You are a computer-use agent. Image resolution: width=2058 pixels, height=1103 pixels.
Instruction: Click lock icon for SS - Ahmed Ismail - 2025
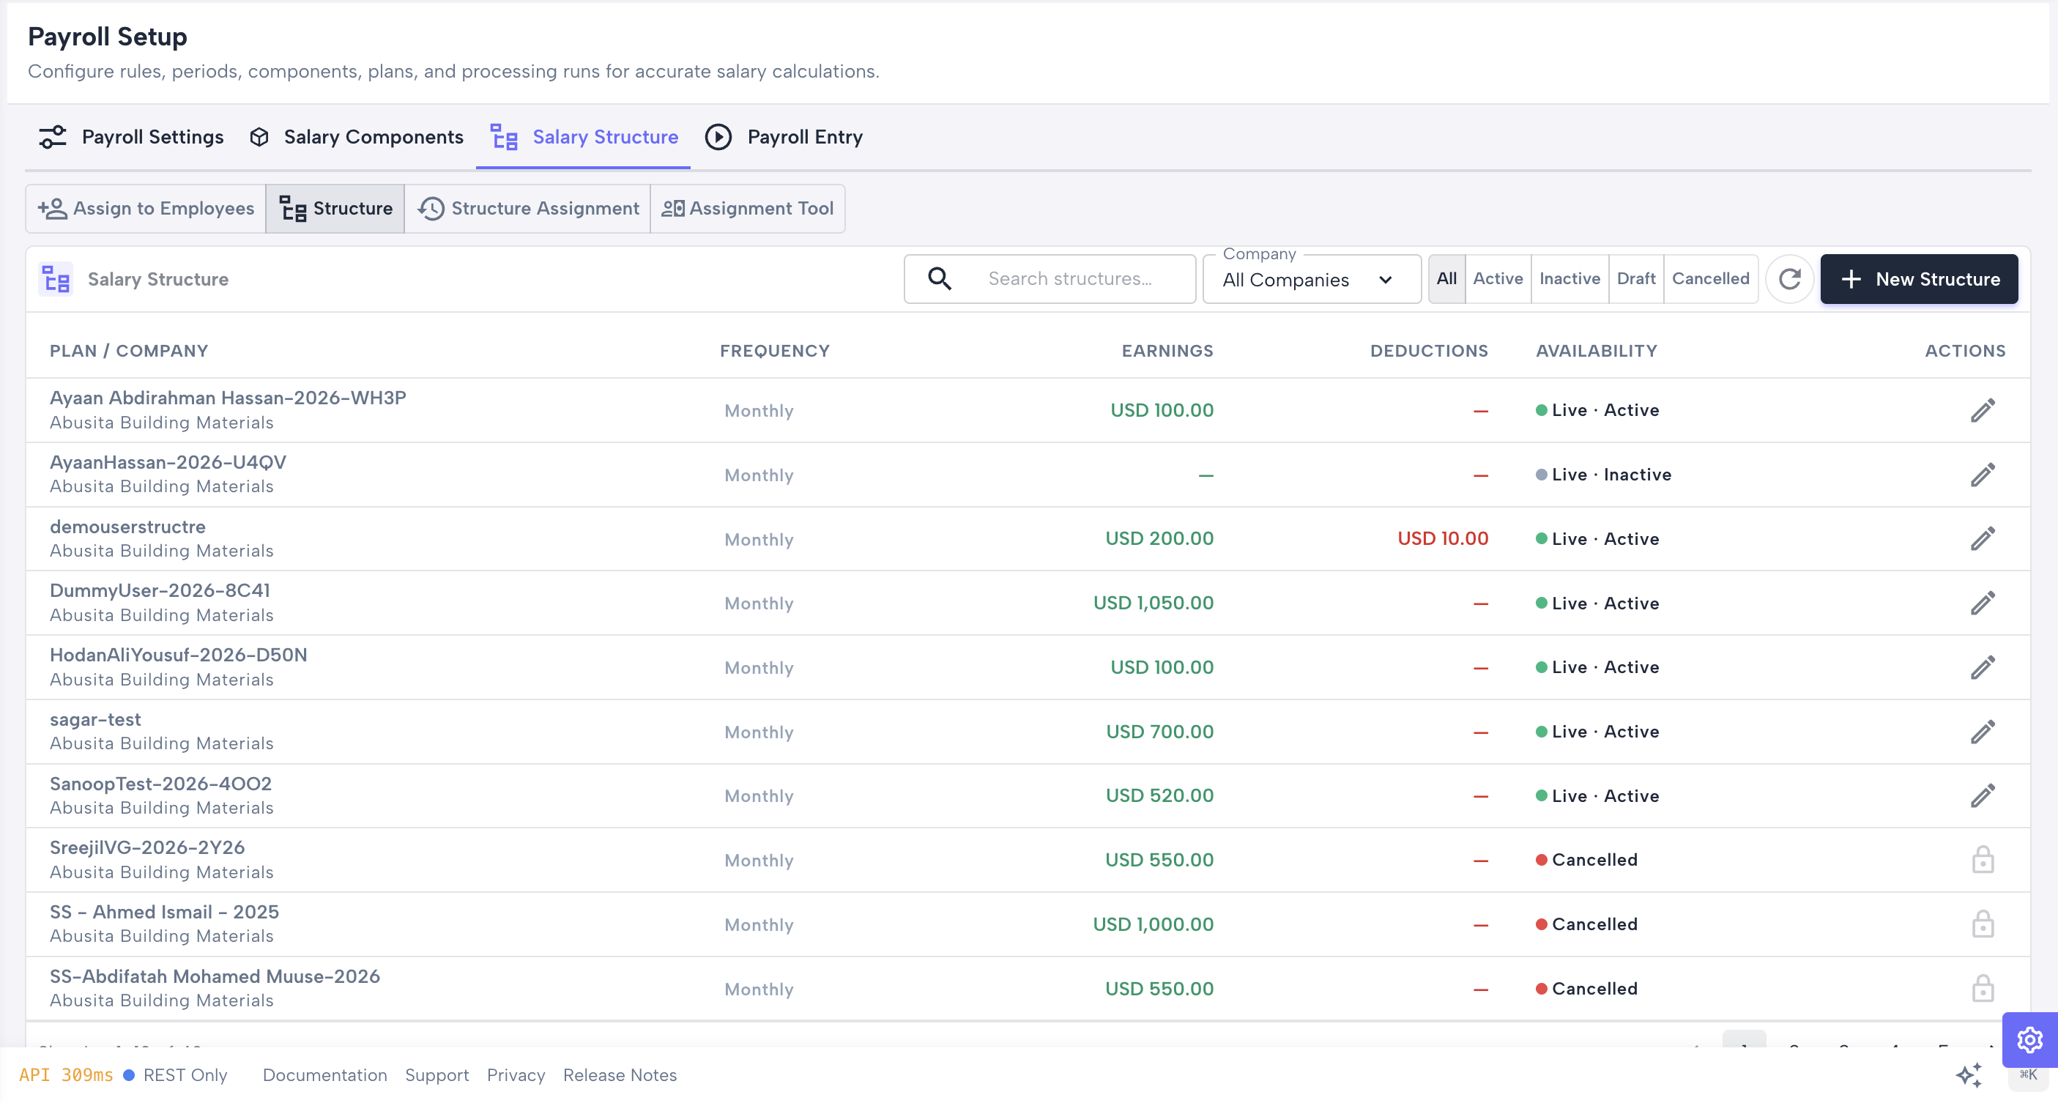pos(1982,924)
